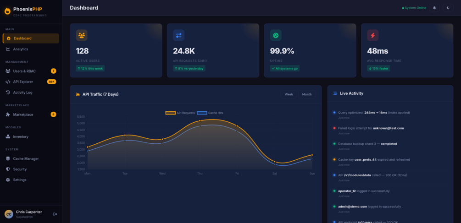
Task: Click the CC user avatar
Action: [9, 214]
